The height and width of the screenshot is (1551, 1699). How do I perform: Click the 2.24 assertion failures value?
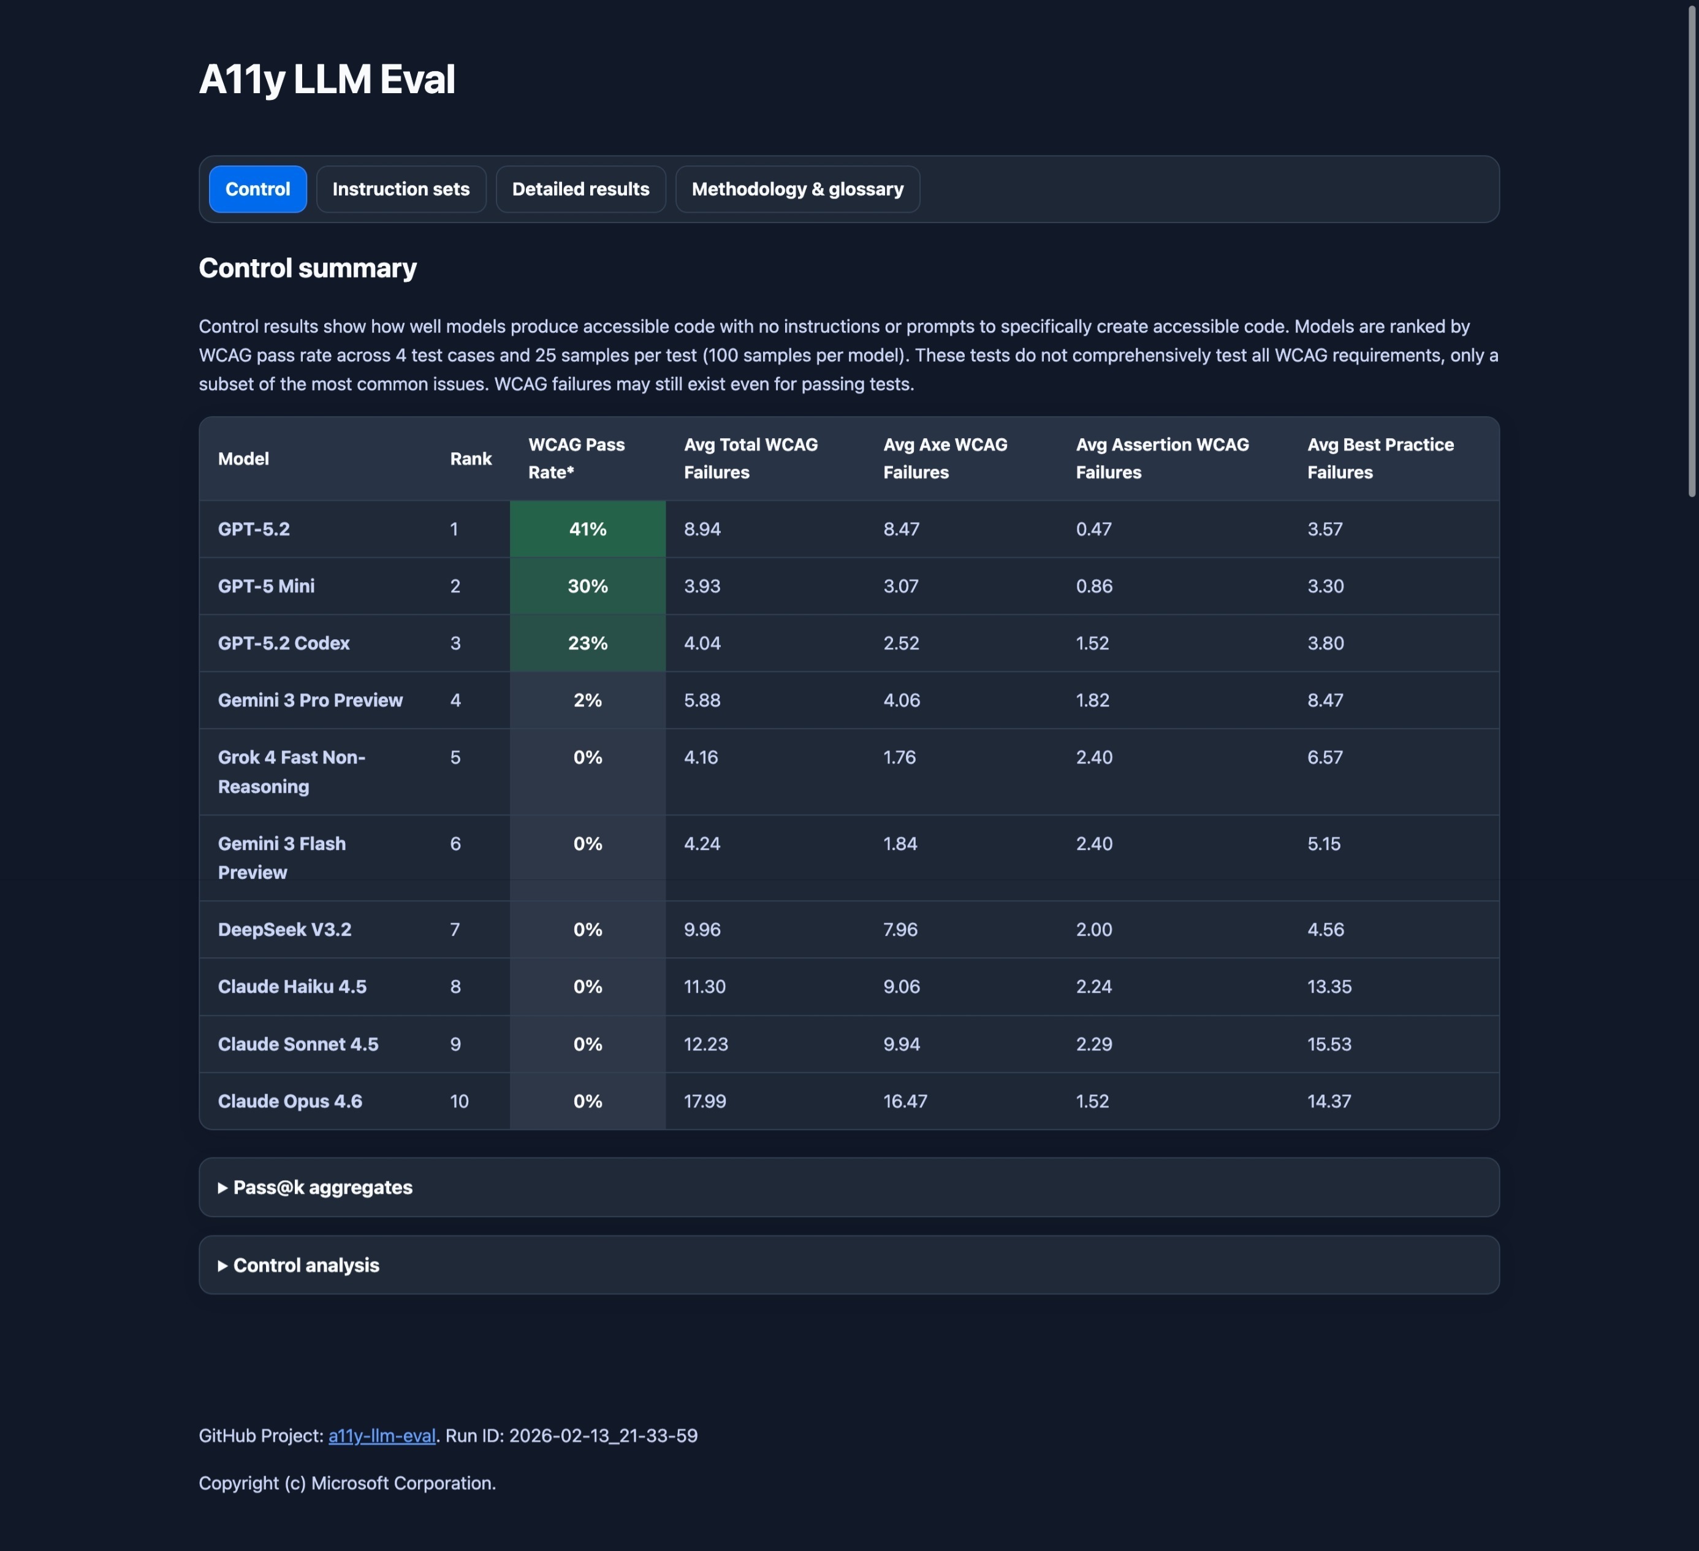click(x=1094, y=987)
